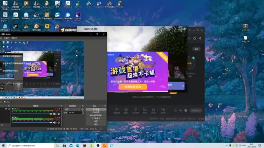Open streaming assistant hamburger menu

(x=190, y=30)
